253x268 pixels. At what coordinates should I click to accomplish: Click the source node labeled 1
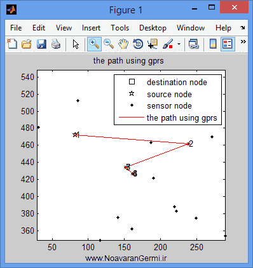click(75, 135)
